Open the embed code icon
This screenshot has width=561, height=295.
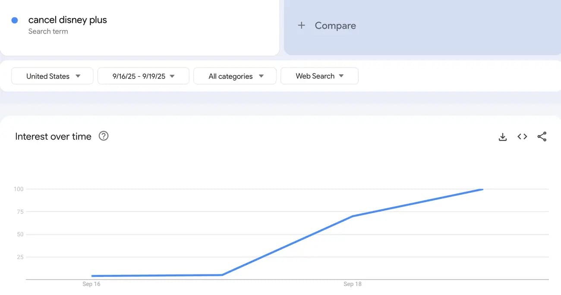point(522,137)
